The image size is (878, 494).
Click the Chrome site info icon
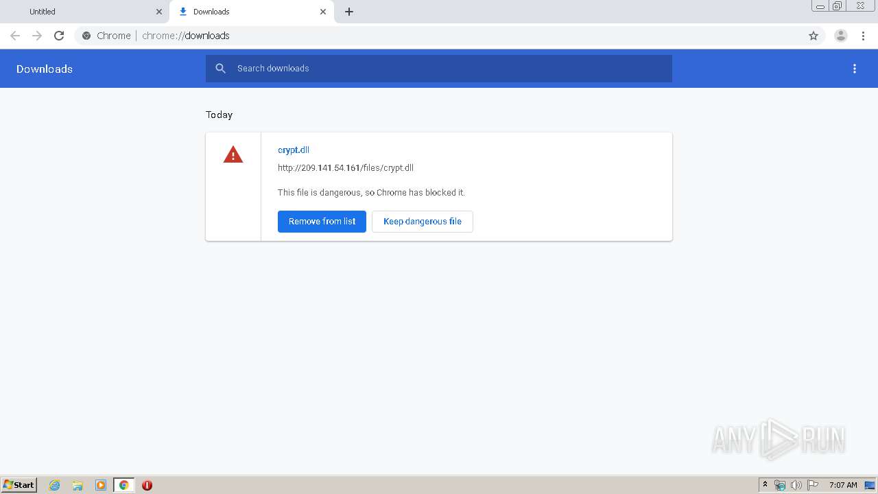[x=86, y=36]
